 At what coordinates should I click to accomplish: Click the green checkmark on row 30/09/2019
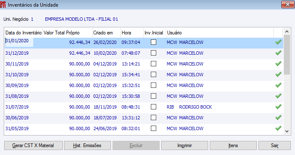tap(278, 85)
